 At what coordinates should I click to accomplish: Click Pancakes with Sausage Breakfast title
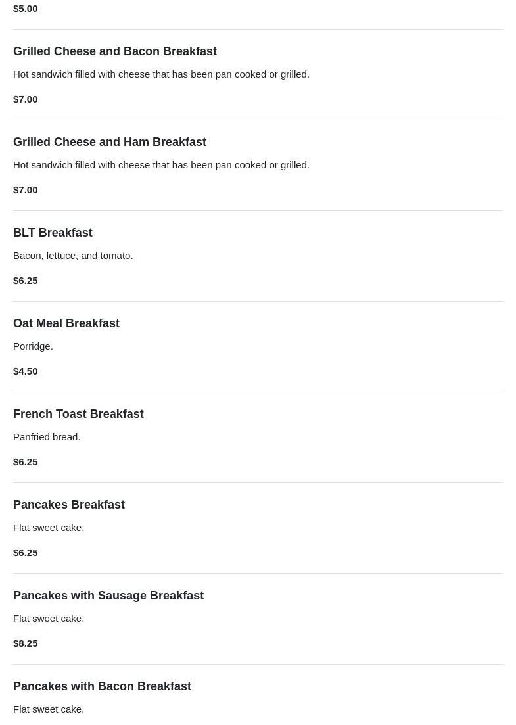click(x=108, y=596)
